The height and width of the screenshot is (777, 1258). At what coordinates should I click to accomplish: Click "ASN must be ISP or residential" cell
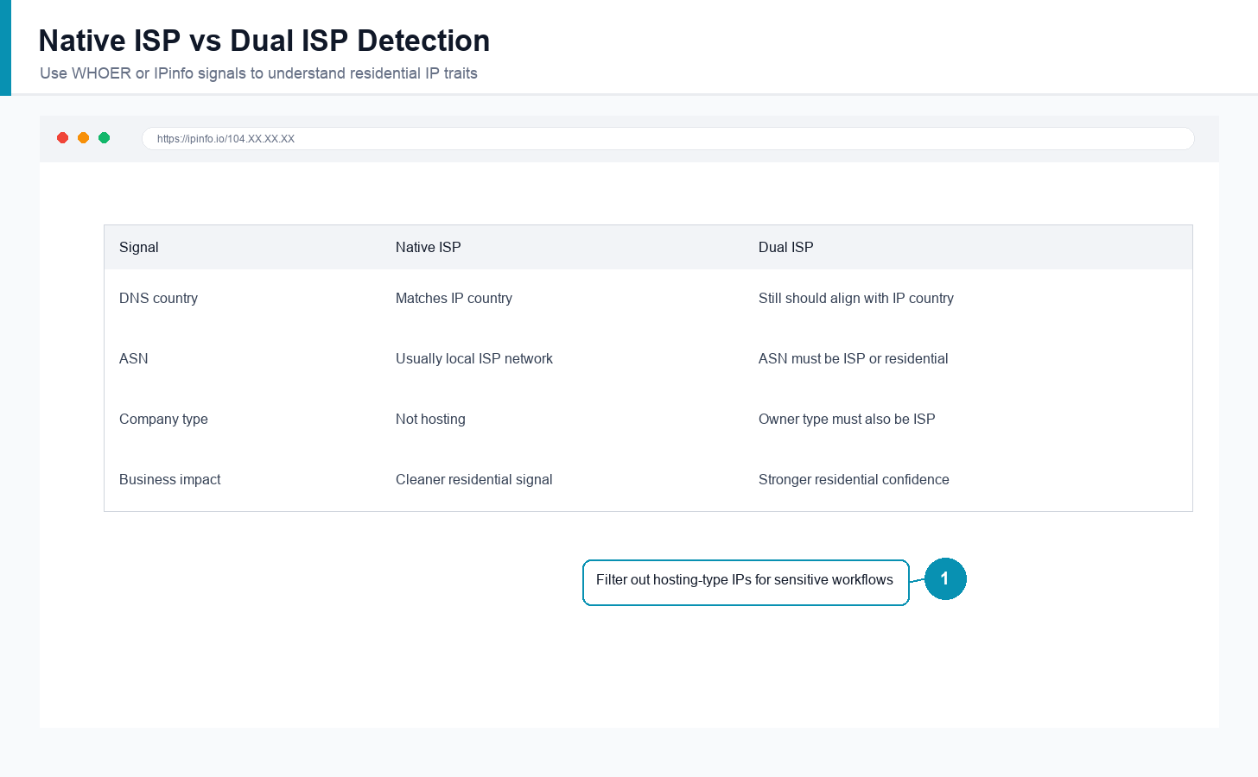point(854,358)
